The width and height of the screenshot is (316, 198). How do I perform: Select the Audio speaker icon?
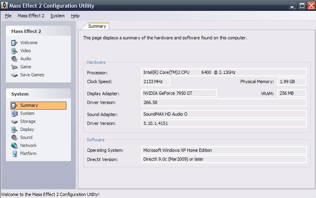click(x=14, y=59)
